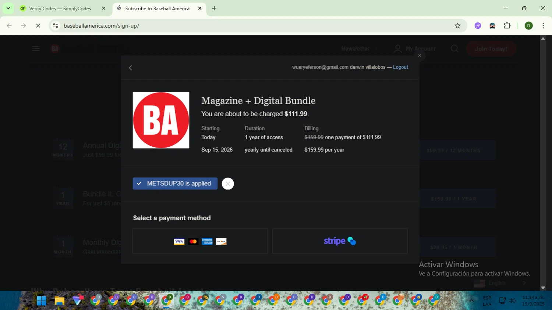This screenshot has width=552, height=310.
Task: Open the purple triangular app beside File Explorer
Action: click(78, 300)
